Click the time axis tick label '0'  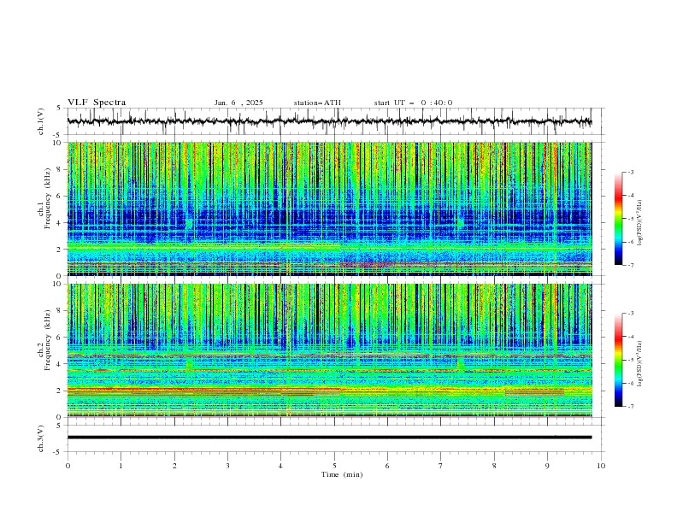pos(68,466)
